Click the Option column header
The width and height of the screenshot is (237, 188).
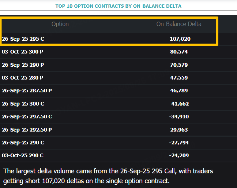60,24
